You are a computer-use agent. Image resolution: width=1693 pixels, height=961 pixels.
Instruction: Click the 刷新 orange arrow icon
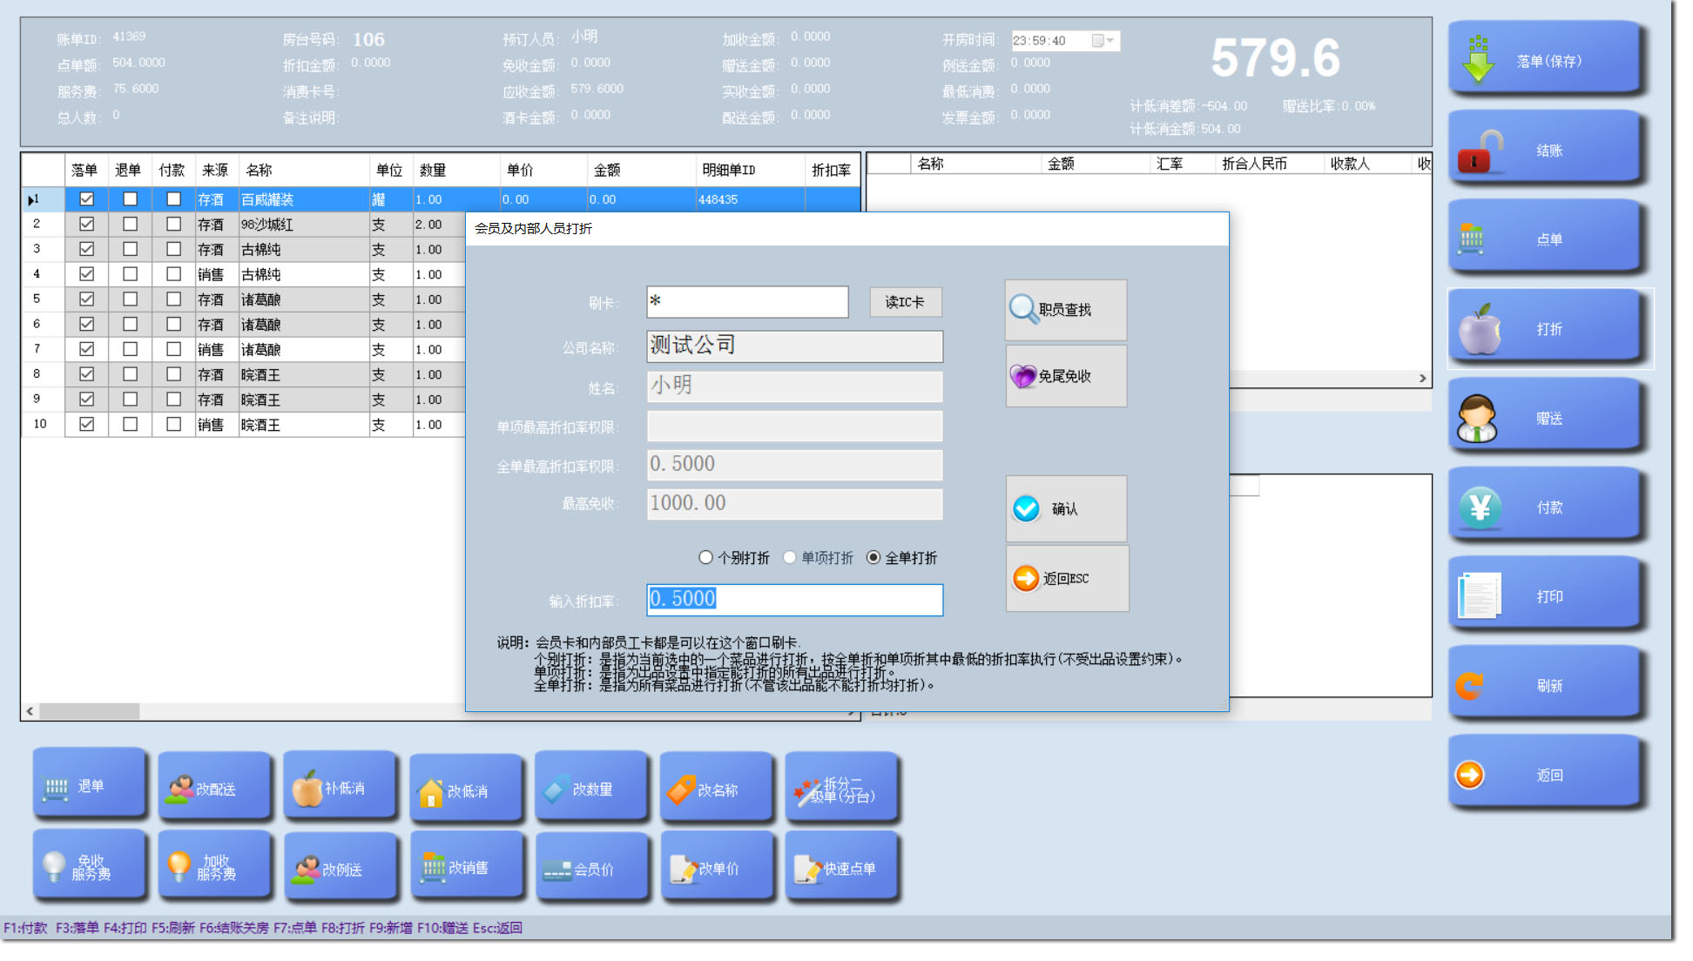1471,686
